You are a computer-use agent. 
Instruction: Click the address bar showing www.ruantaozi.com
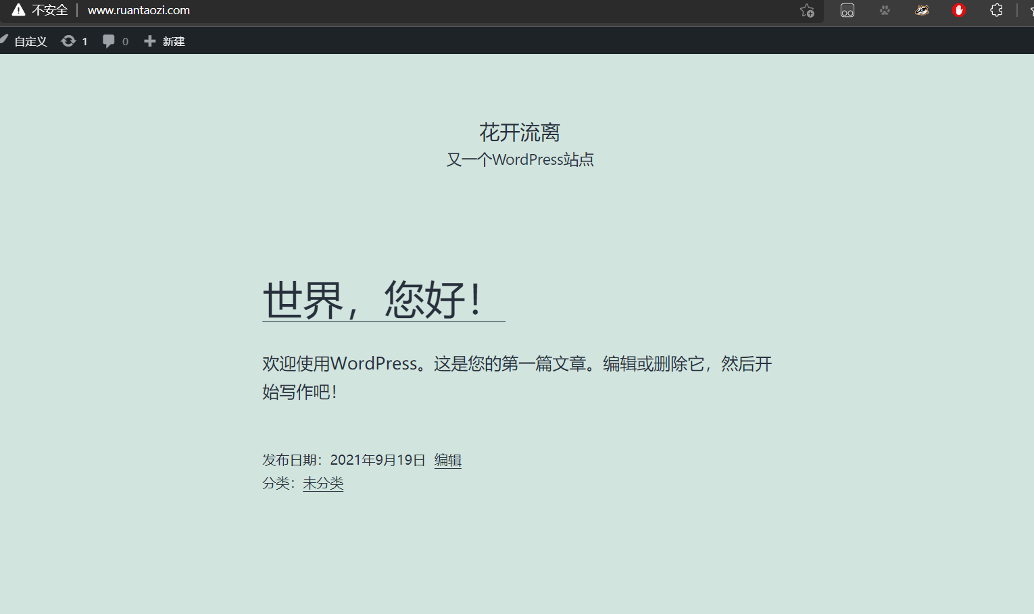[x=139, y=10]
